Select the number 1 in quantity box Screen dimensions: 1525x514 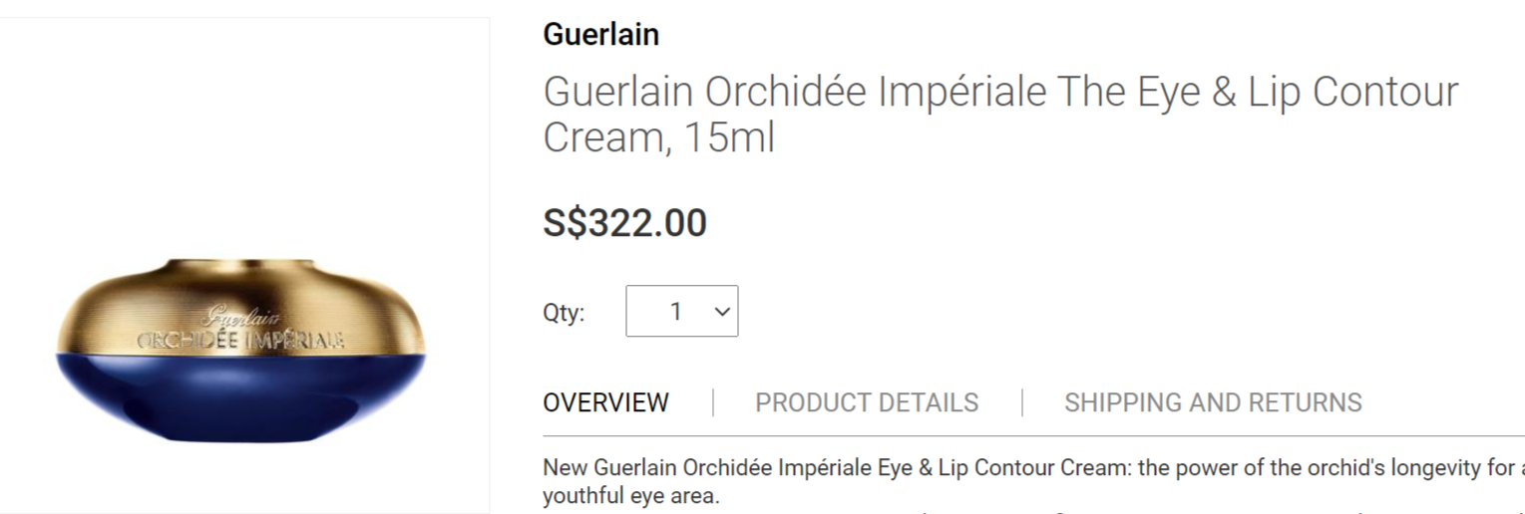point(675,312)
